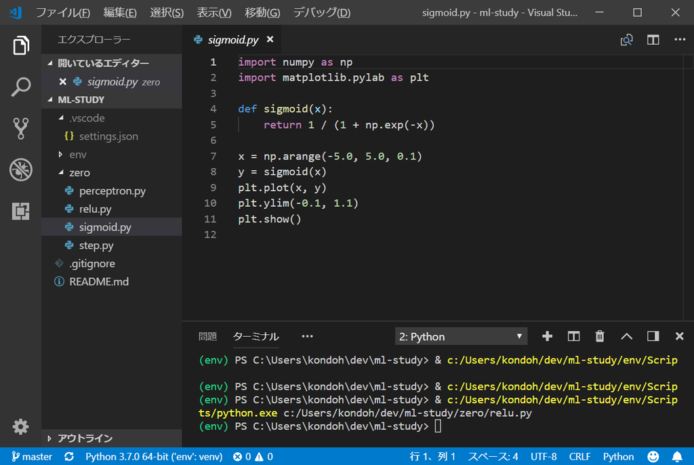Image resolution: width=694 pixels, height=465 pixels.
Task: Change line ending via CRLF indicator
Action: 580,457
